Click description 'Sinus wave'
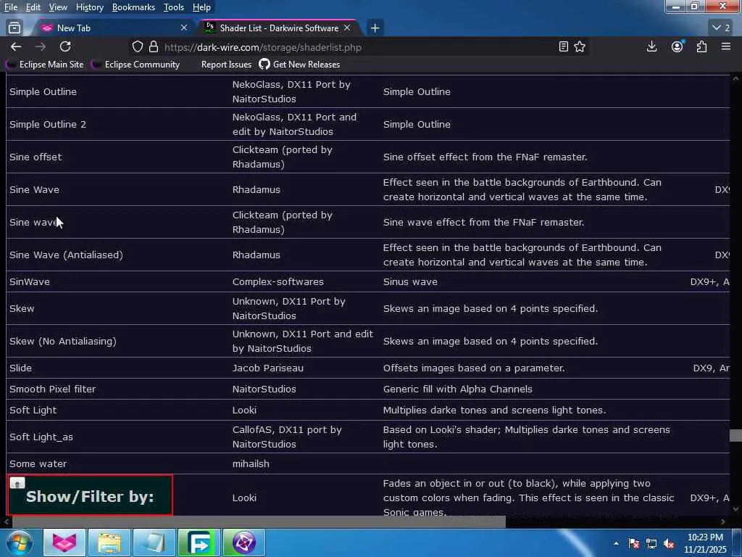Screen dimensions: 742x557 coord(410,282)
